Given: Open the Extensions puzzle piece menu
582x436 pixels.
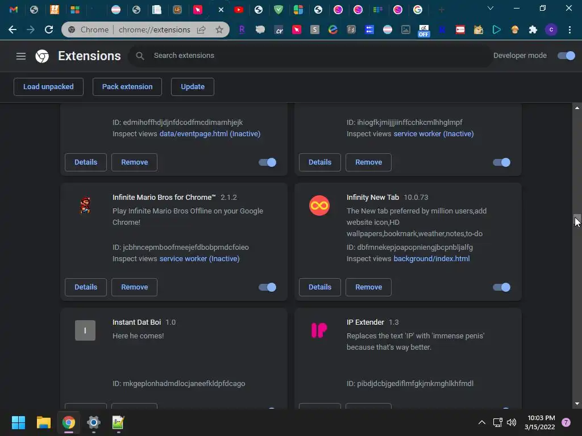Looking at the screenshot, I should pyautogui.click(x=533, y=30).
